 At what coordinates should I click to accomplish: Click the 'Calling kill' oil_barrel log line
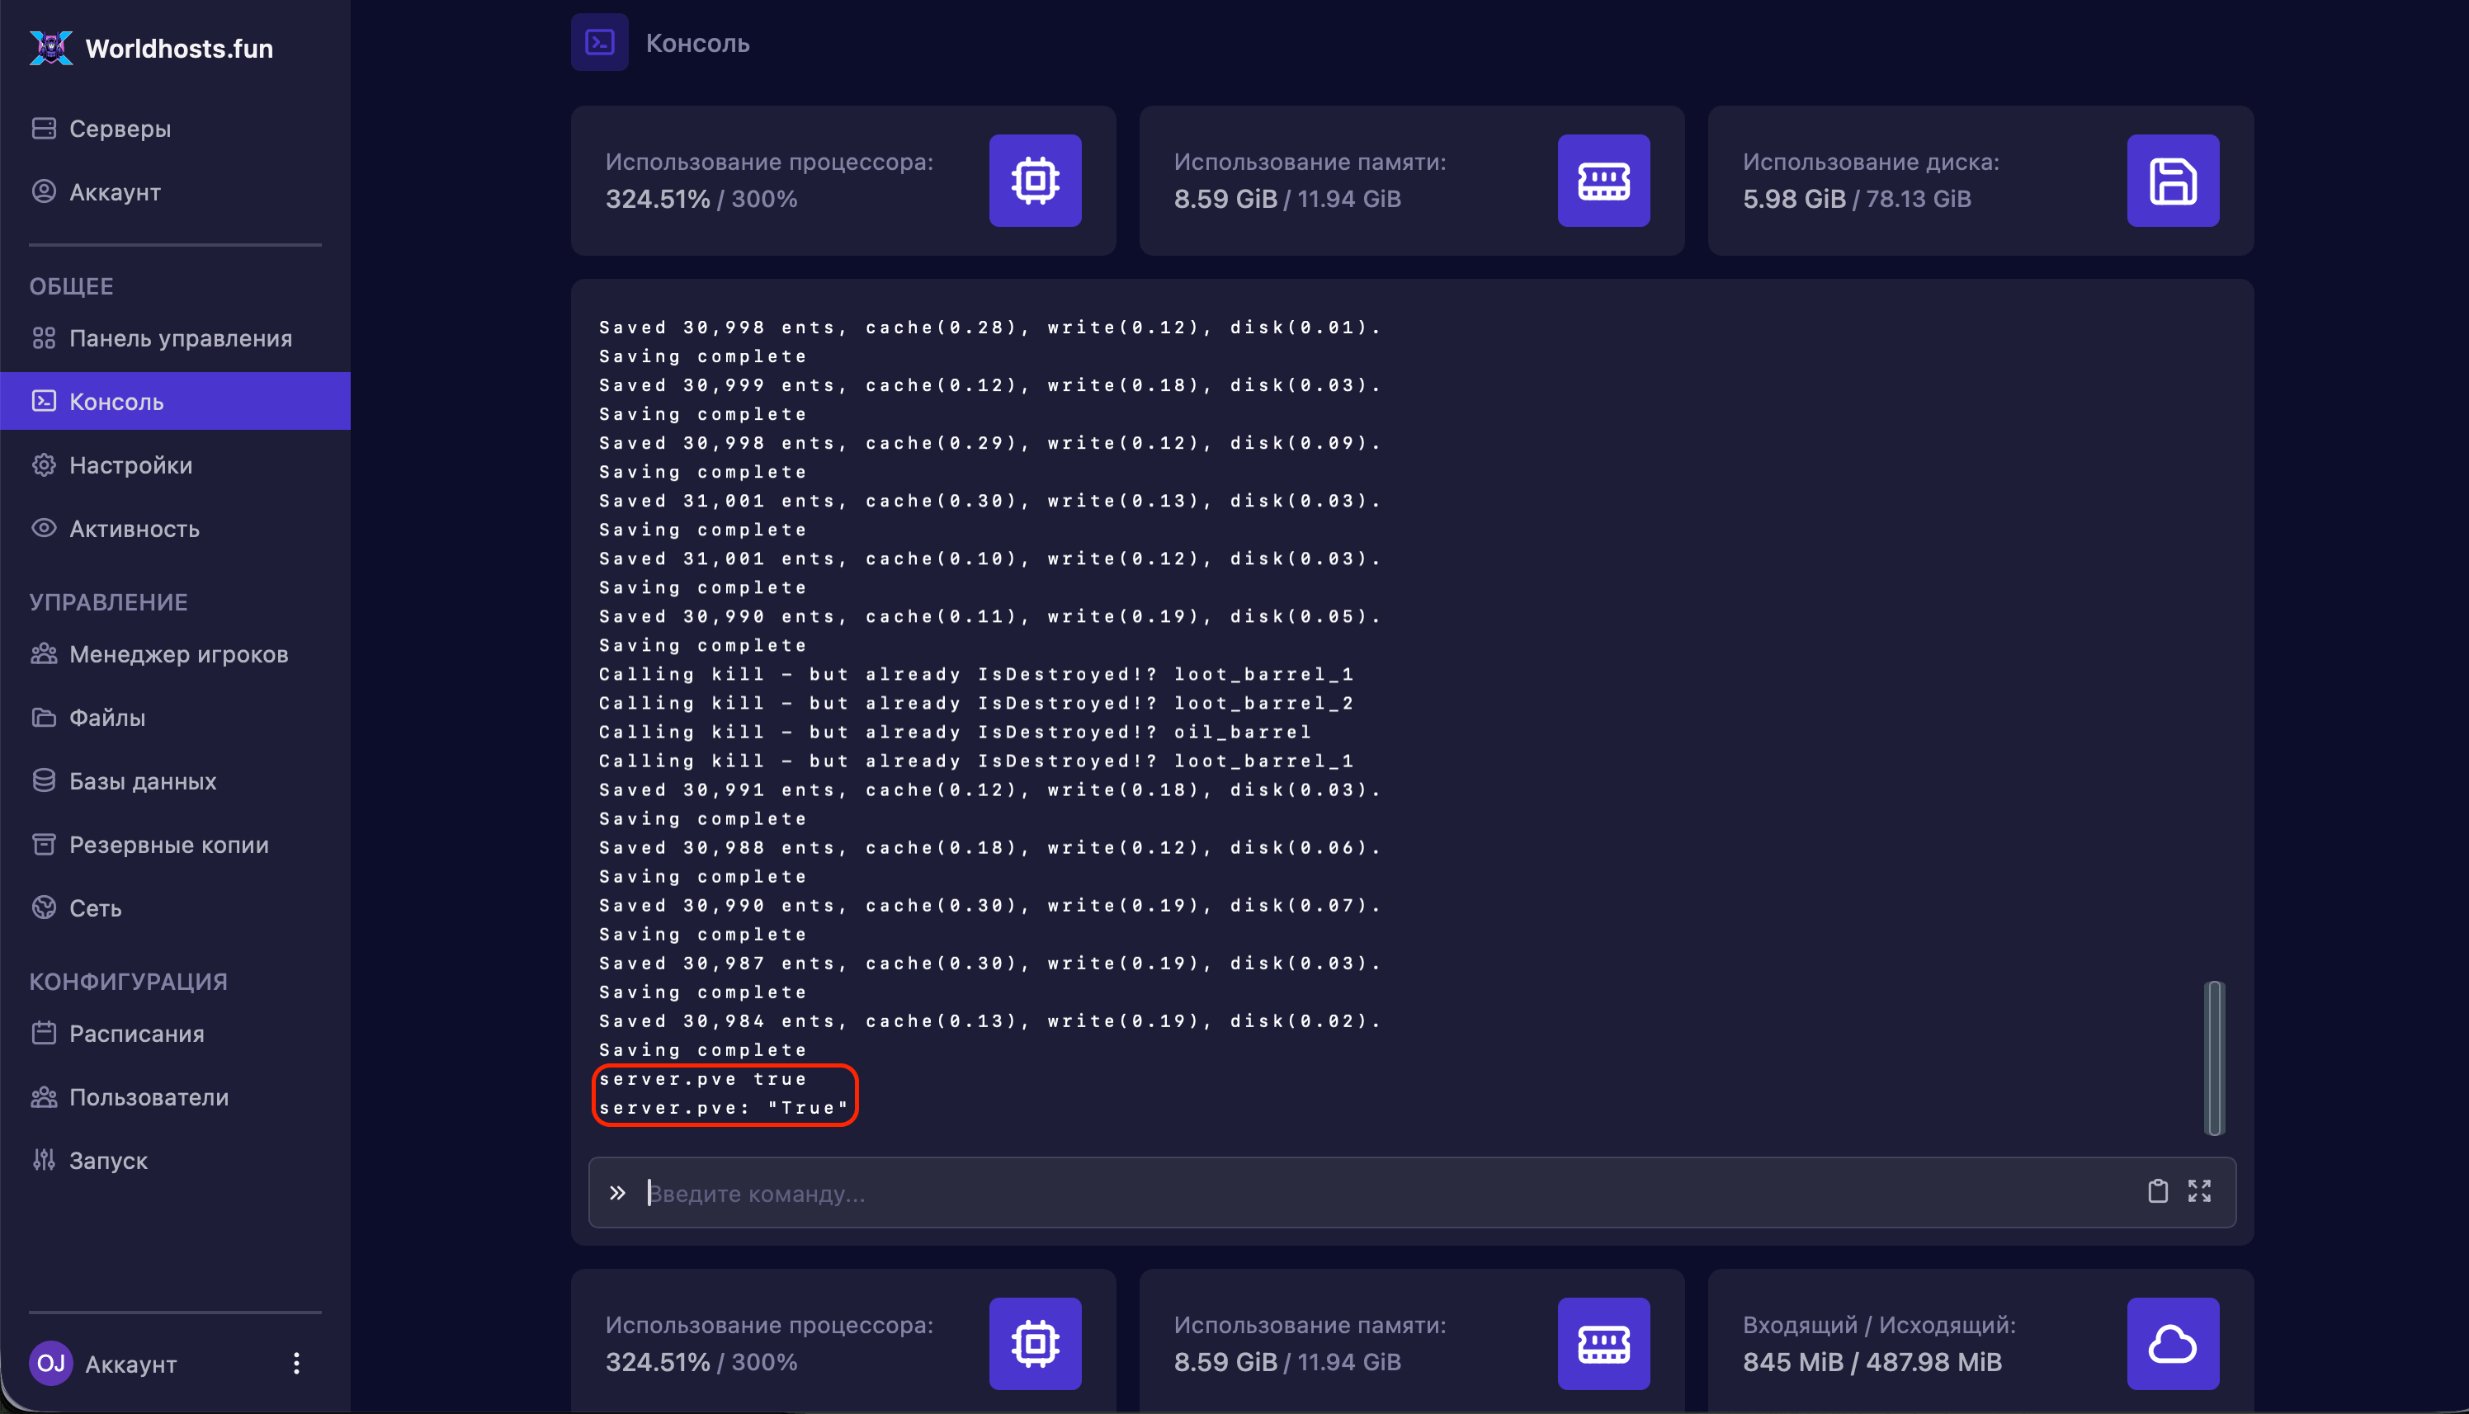pos(956,733)
